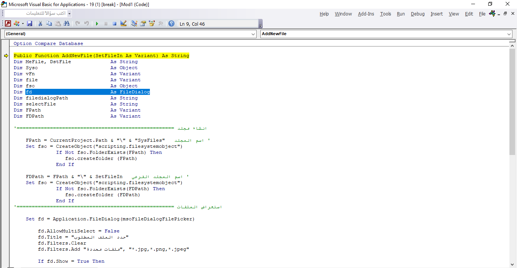Open the Insert Module dropdown arrow
This screenshot has width=517, height=268.
tap(23, 23)
